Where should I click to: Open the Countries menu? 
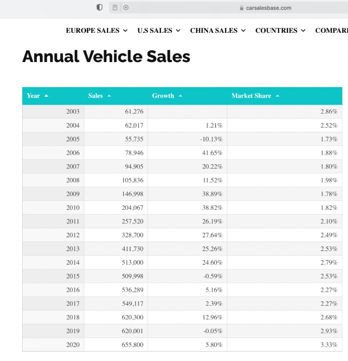[x=280, y=30]
